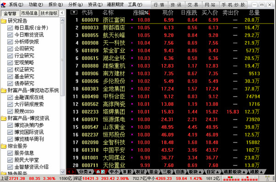Click the 博览国际资讯 chart icon
276x182 pixels.
[x=10, y=132]
